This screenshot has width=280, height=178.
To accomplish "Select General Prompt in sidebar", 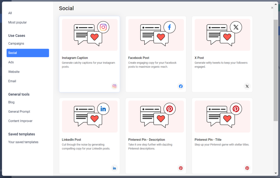I will click(19, 112).
